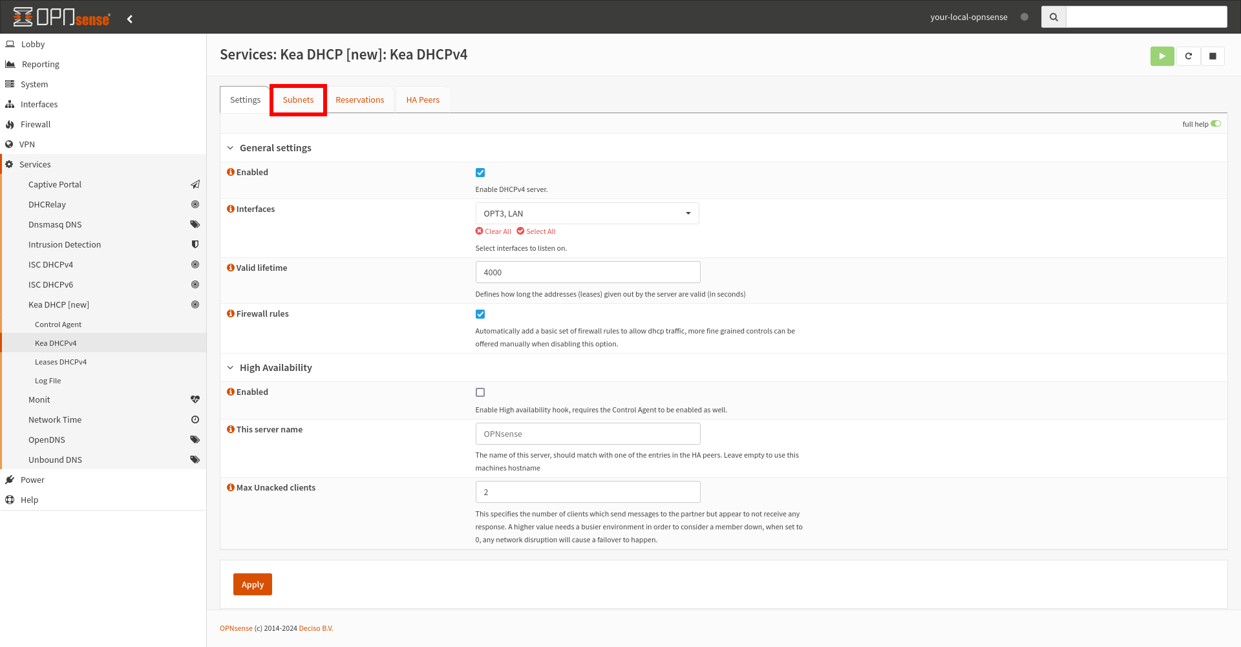
Task: Expand the Reporting menu
Action: 103,64
